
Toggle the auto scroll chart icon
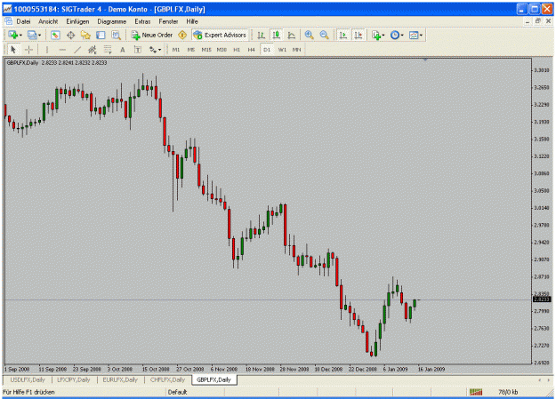tap(342, 35)
